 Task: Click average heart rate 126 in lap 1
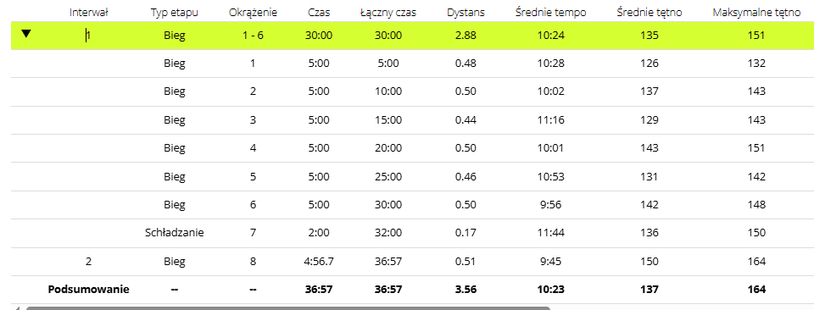(x=650, y=64)
